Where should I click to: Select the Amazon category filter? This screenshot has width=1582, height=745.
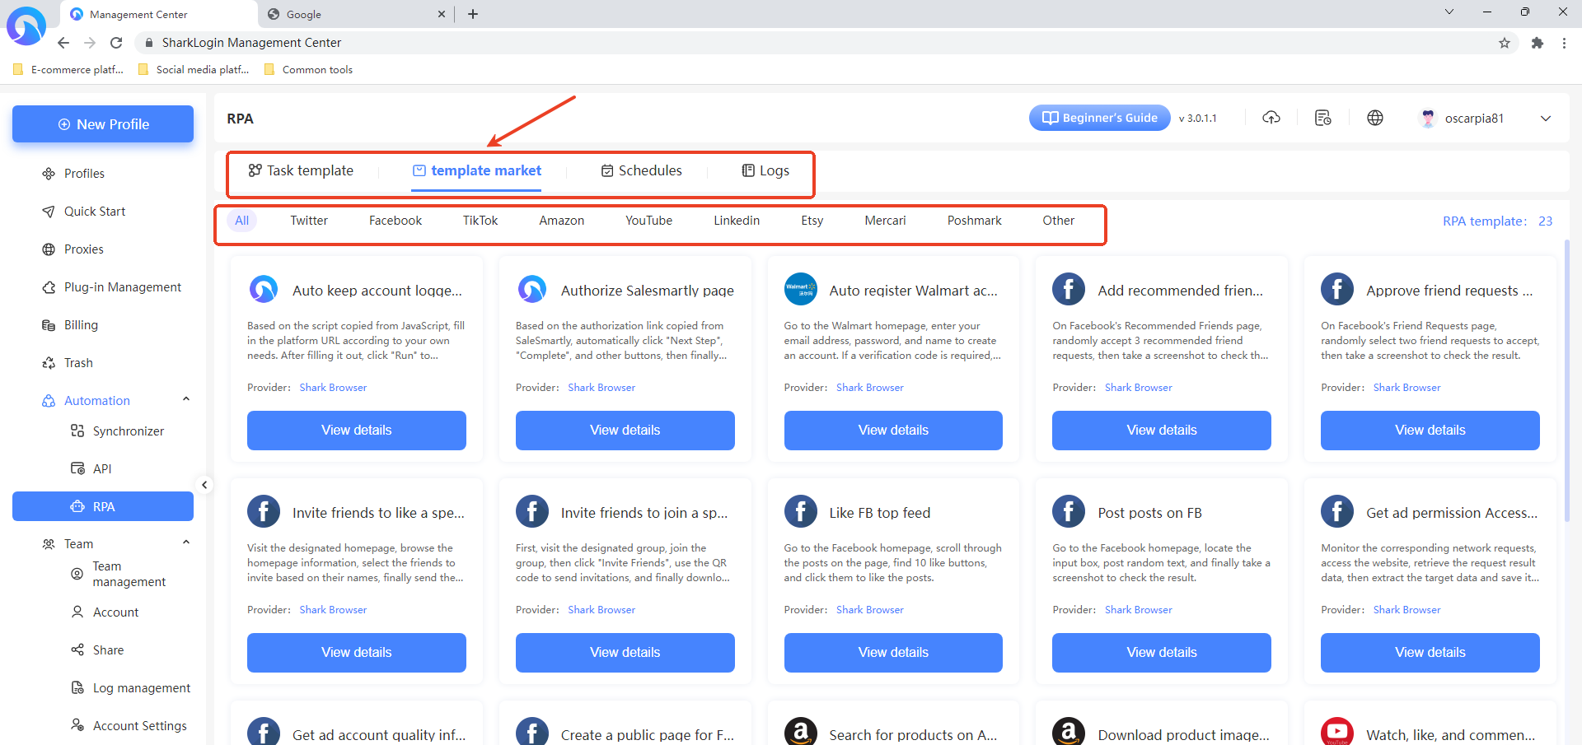pyautogui.click(x=561, y=221)
